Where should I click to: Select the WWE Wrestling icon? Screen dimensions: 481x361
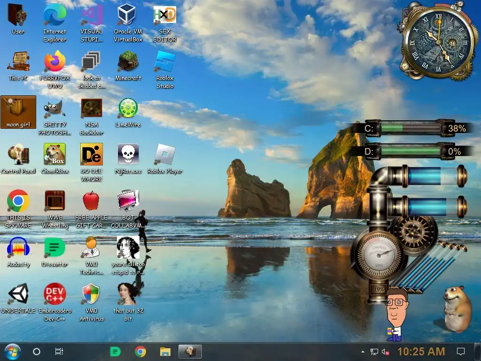coord(54,209)
